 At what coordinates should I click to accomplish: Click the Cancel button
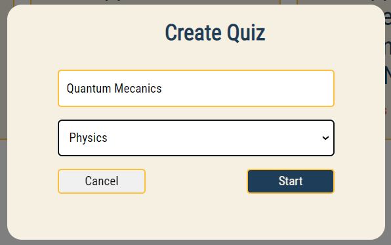102,181
